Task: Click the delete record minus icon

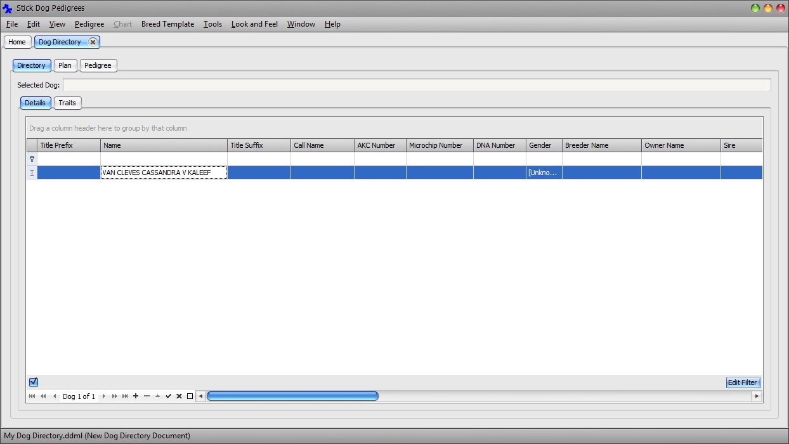Action: (x=147, y=396)
